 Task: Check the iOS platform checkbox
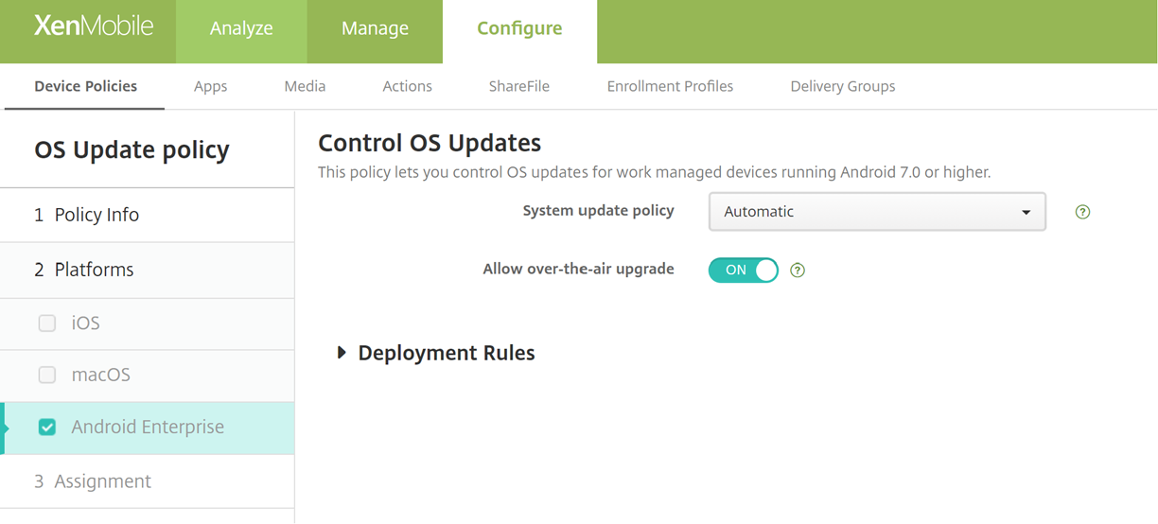click(47, 323)
